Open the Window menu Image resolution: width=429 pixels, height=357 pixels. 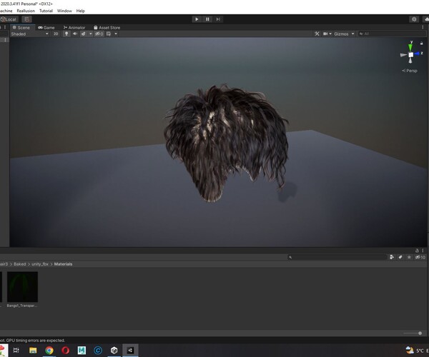coord(64,11)
